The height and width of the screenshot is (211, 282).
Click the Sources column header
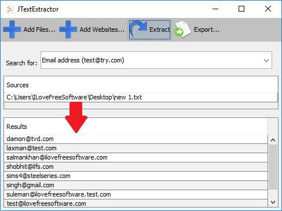coord(141,85)
